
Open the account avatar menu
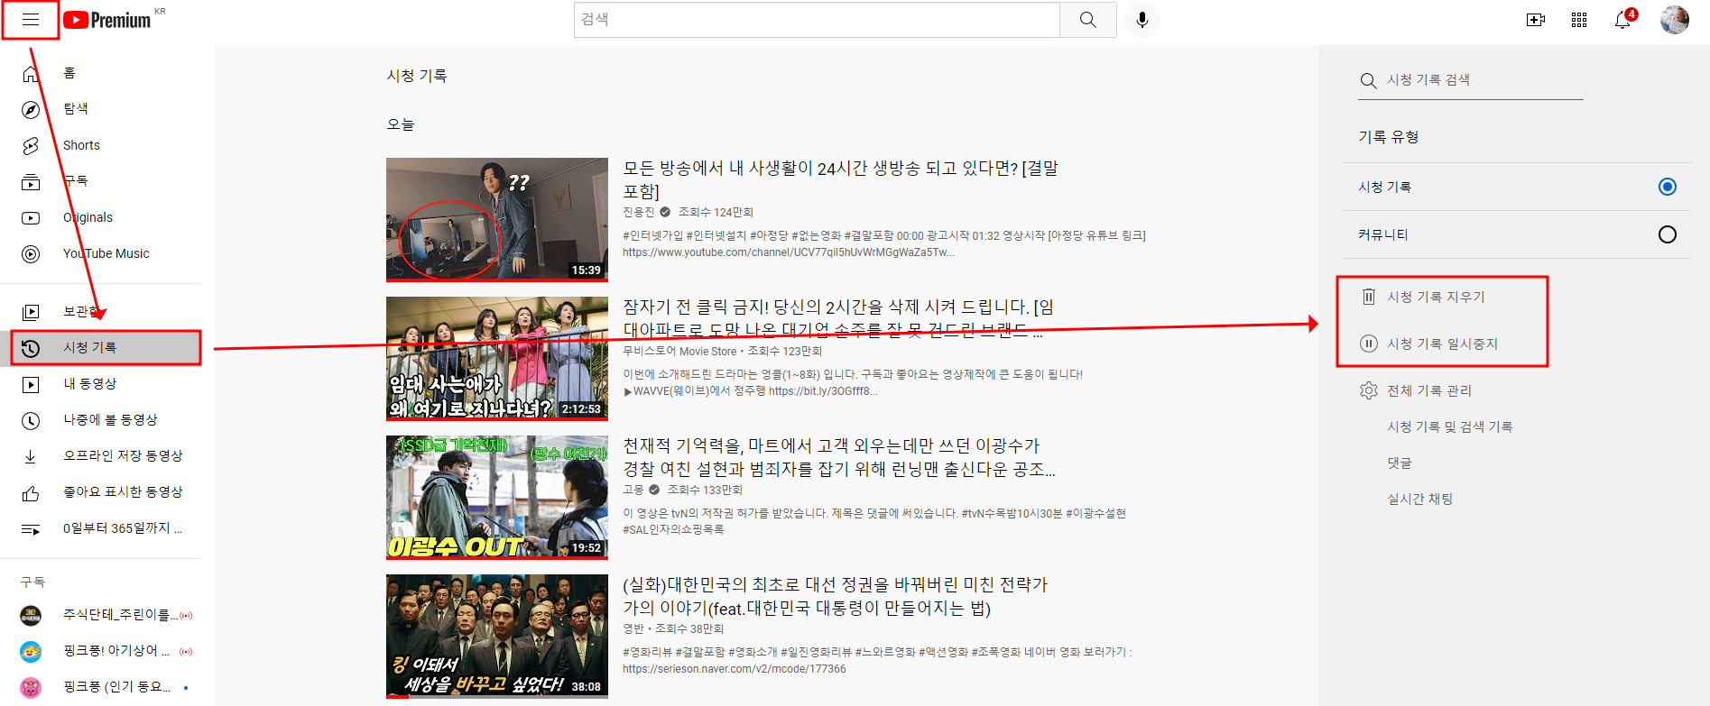(x=1675, y=20)
